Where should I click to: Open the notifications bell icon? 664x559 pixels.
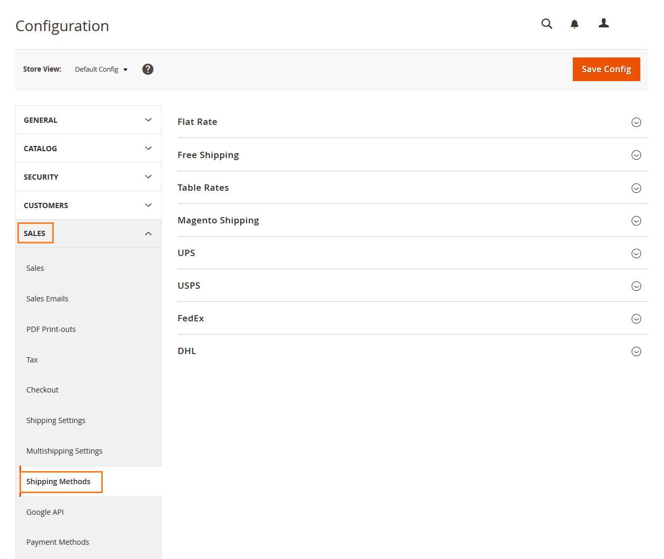pos(574,24)
